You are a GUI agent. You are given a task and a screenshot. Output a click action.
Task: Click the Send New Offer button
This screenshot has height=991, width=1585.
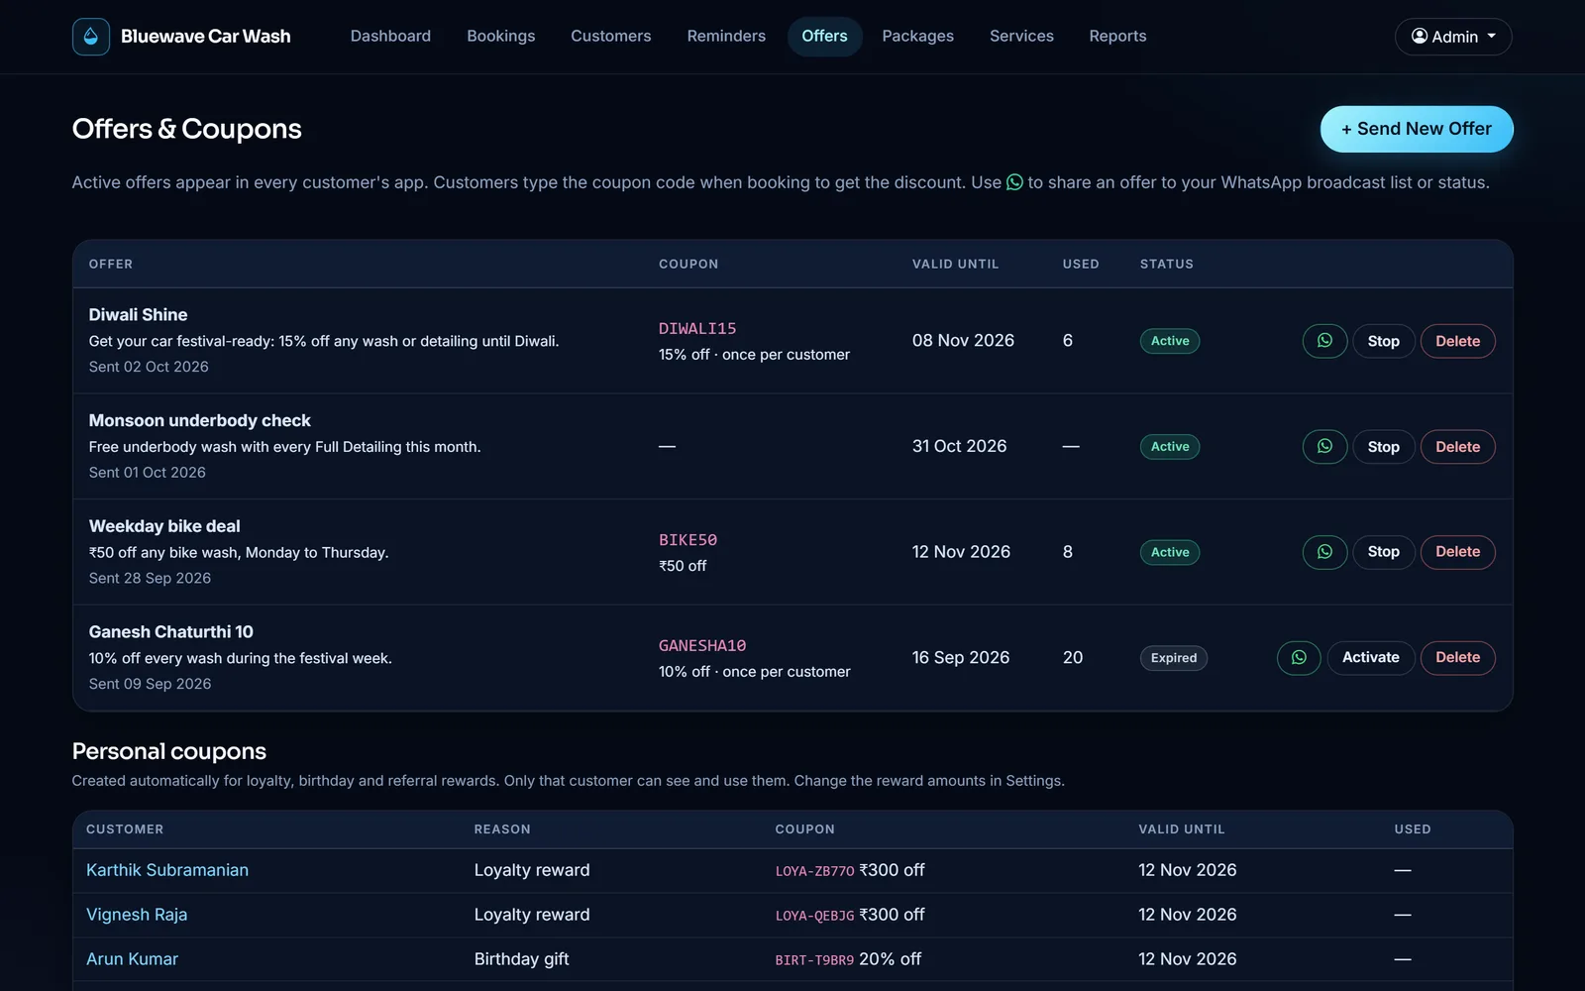point(1417,129)
